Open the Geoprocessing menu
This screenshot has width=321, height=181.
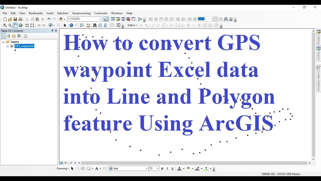click(x=81, y=13)
